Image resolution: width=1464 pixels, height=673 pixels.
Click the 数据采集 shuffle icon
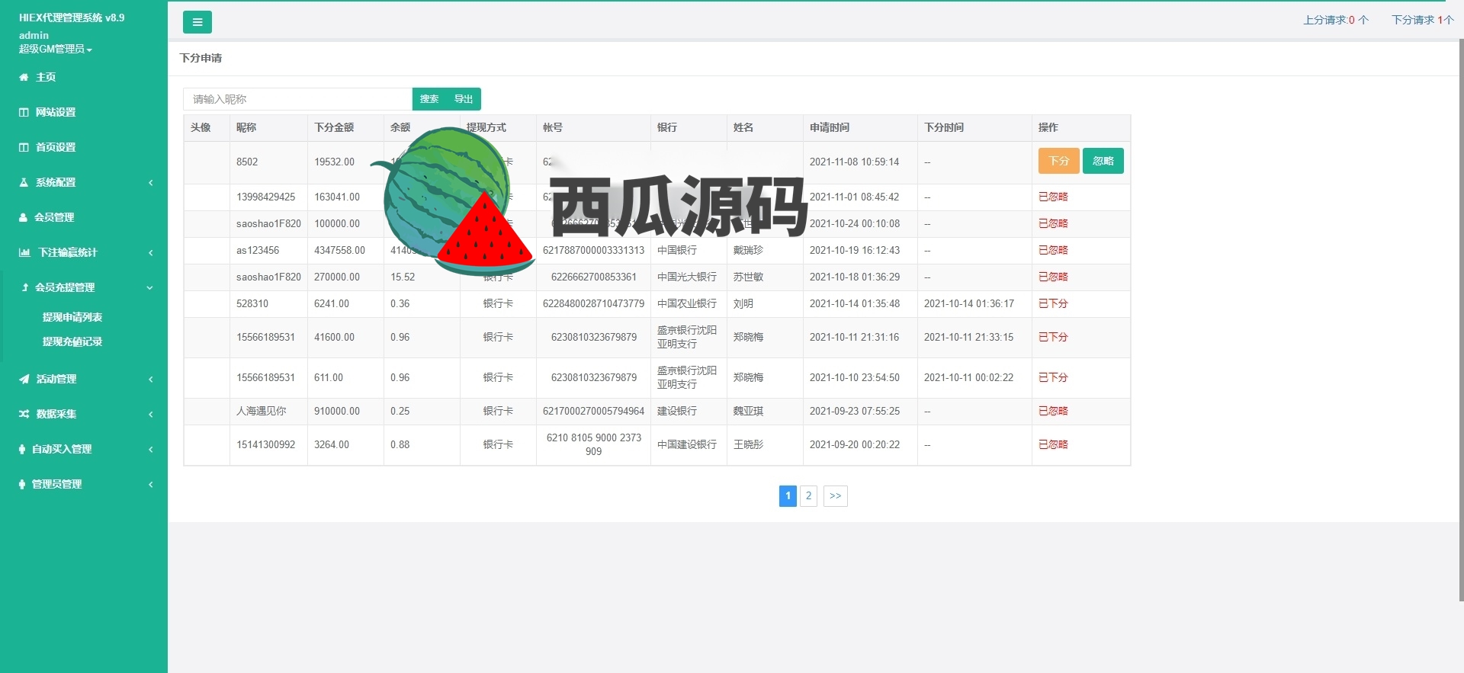coord(24,414)
